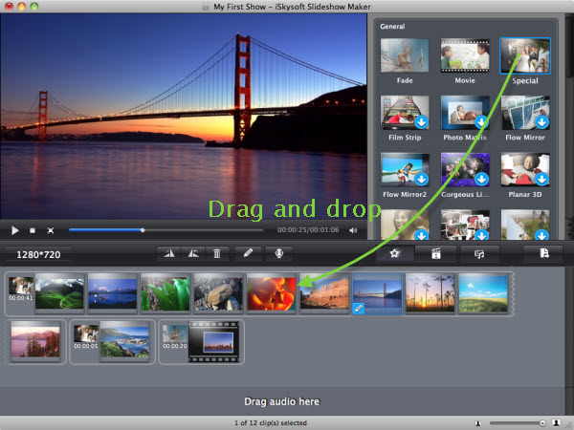Adjust the thumbnail size zoom slider

pyautogui.click(x=517, y=422)
